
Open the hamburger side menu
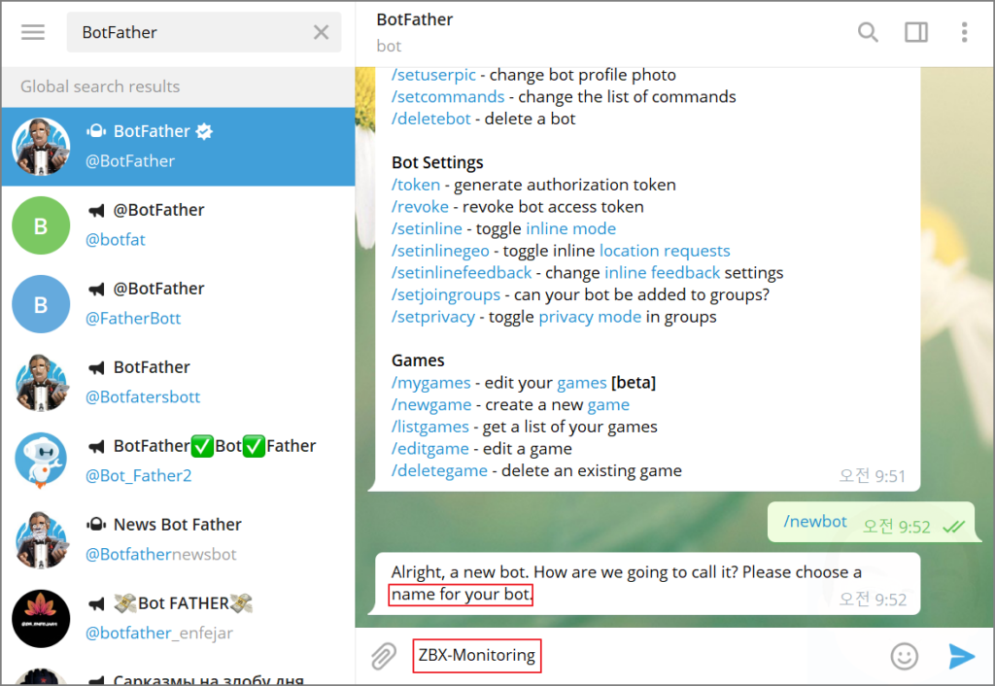pos(32,31)
